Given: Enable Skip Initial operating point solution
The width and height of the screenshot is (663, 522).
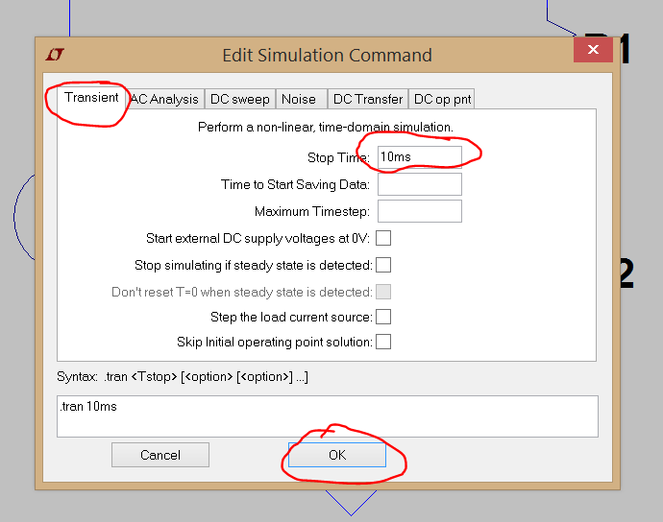Looking at the screenshot, I should click(x=383, y=342).
